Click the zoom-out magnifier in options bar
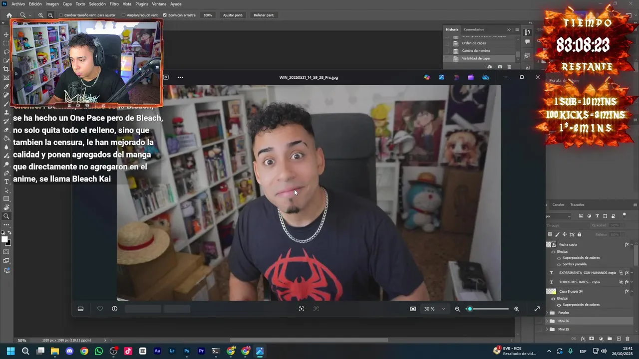639x359 pixels. 50,15
